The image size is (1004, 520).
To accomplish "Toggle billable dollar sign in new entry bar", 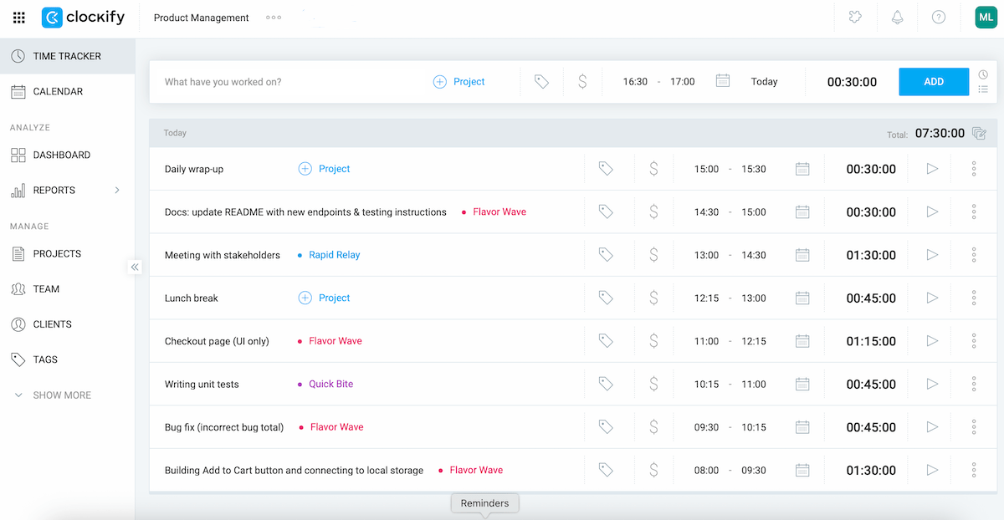I will (x=582, y=82).
